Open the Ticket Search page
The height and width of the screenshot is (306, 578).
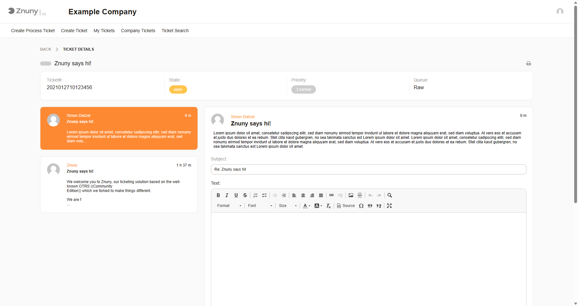click(175, 31)
